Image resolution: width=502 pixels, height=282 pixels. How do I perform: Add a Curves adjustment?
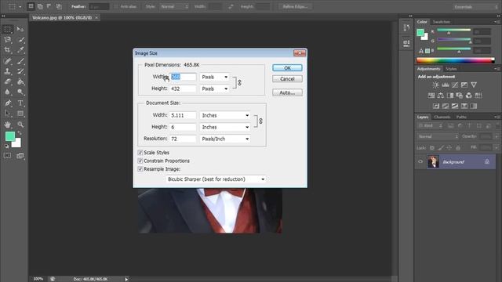455,85
